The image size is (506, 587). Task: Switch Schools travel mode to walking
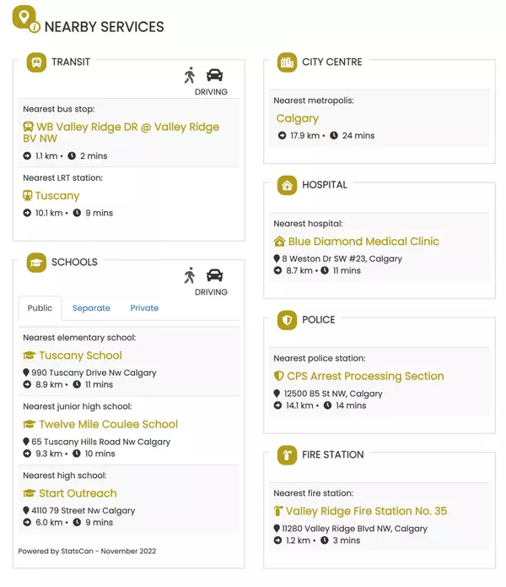click(190, 275)
